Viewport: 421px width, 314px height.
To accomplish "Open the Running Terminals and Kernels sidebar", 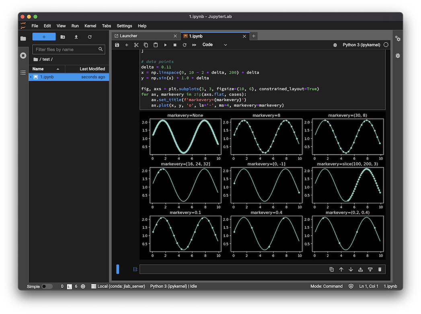I will tap(23, 55).
